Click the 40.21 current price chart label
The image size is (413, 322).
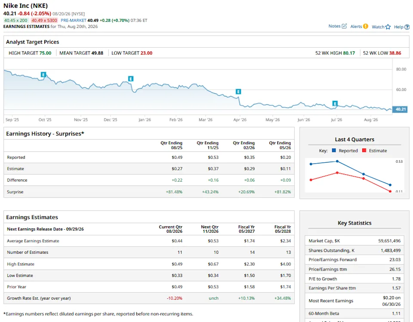click(400, 109)
